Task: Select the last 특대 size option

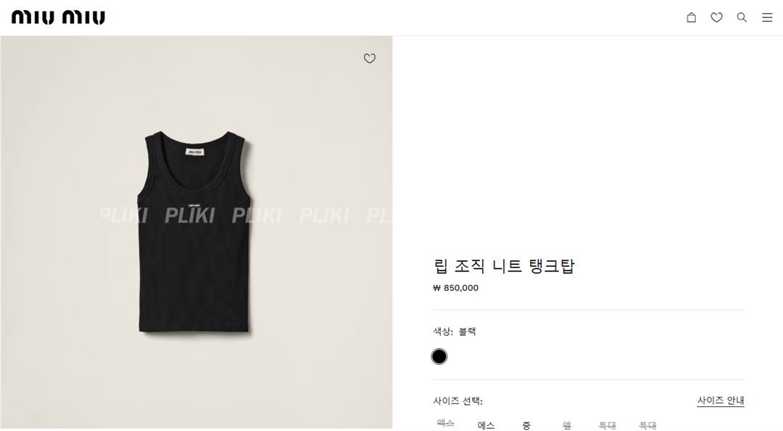Action: (647, 425)
